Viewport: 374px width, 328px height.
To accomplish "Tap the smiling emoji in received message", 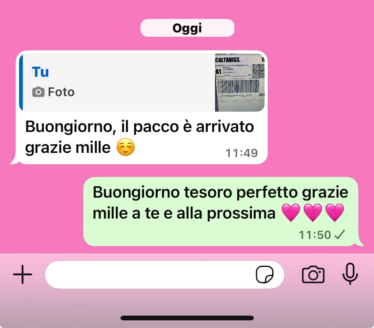I will 126,147.
